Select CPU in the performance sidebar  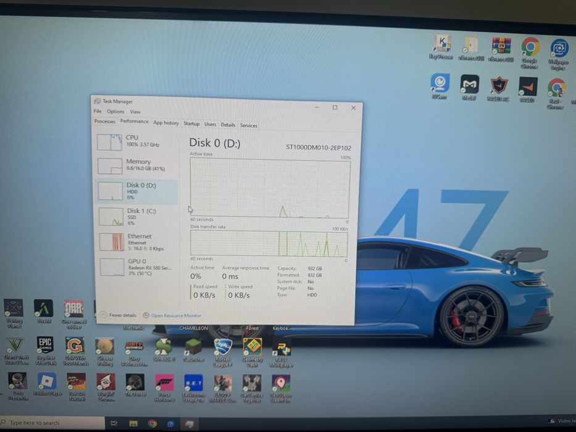[136, 142]
